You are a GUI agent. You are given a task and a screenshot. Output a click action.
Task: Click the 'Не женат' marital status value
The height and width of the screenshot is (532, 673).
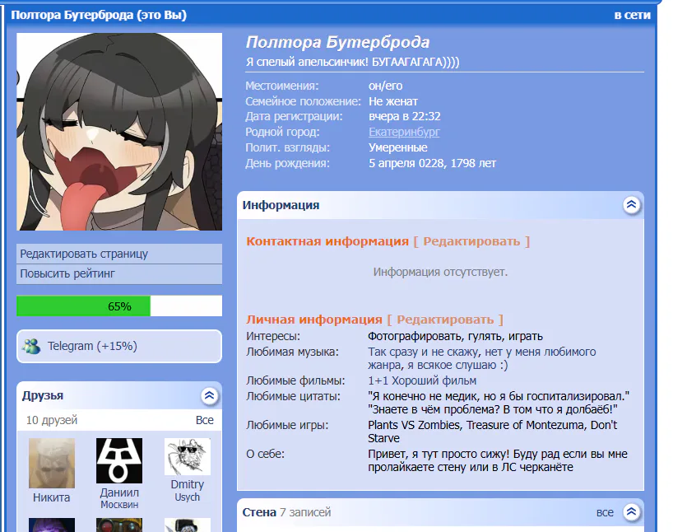393,101
